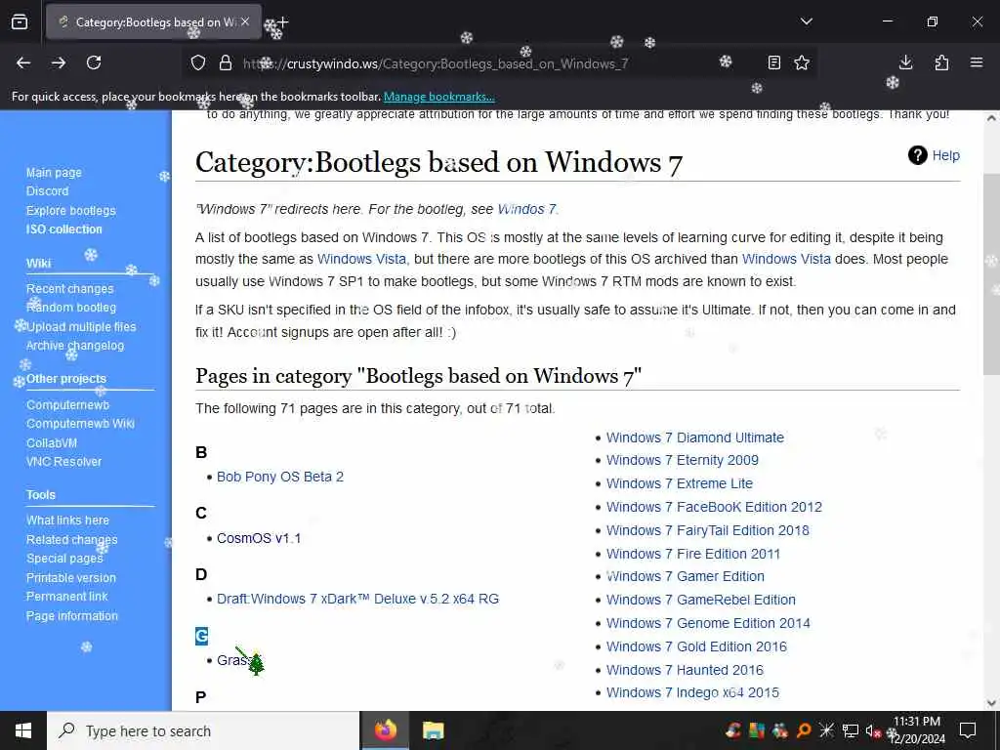Open Windows 7 Extreme Lite

(680, 483)
